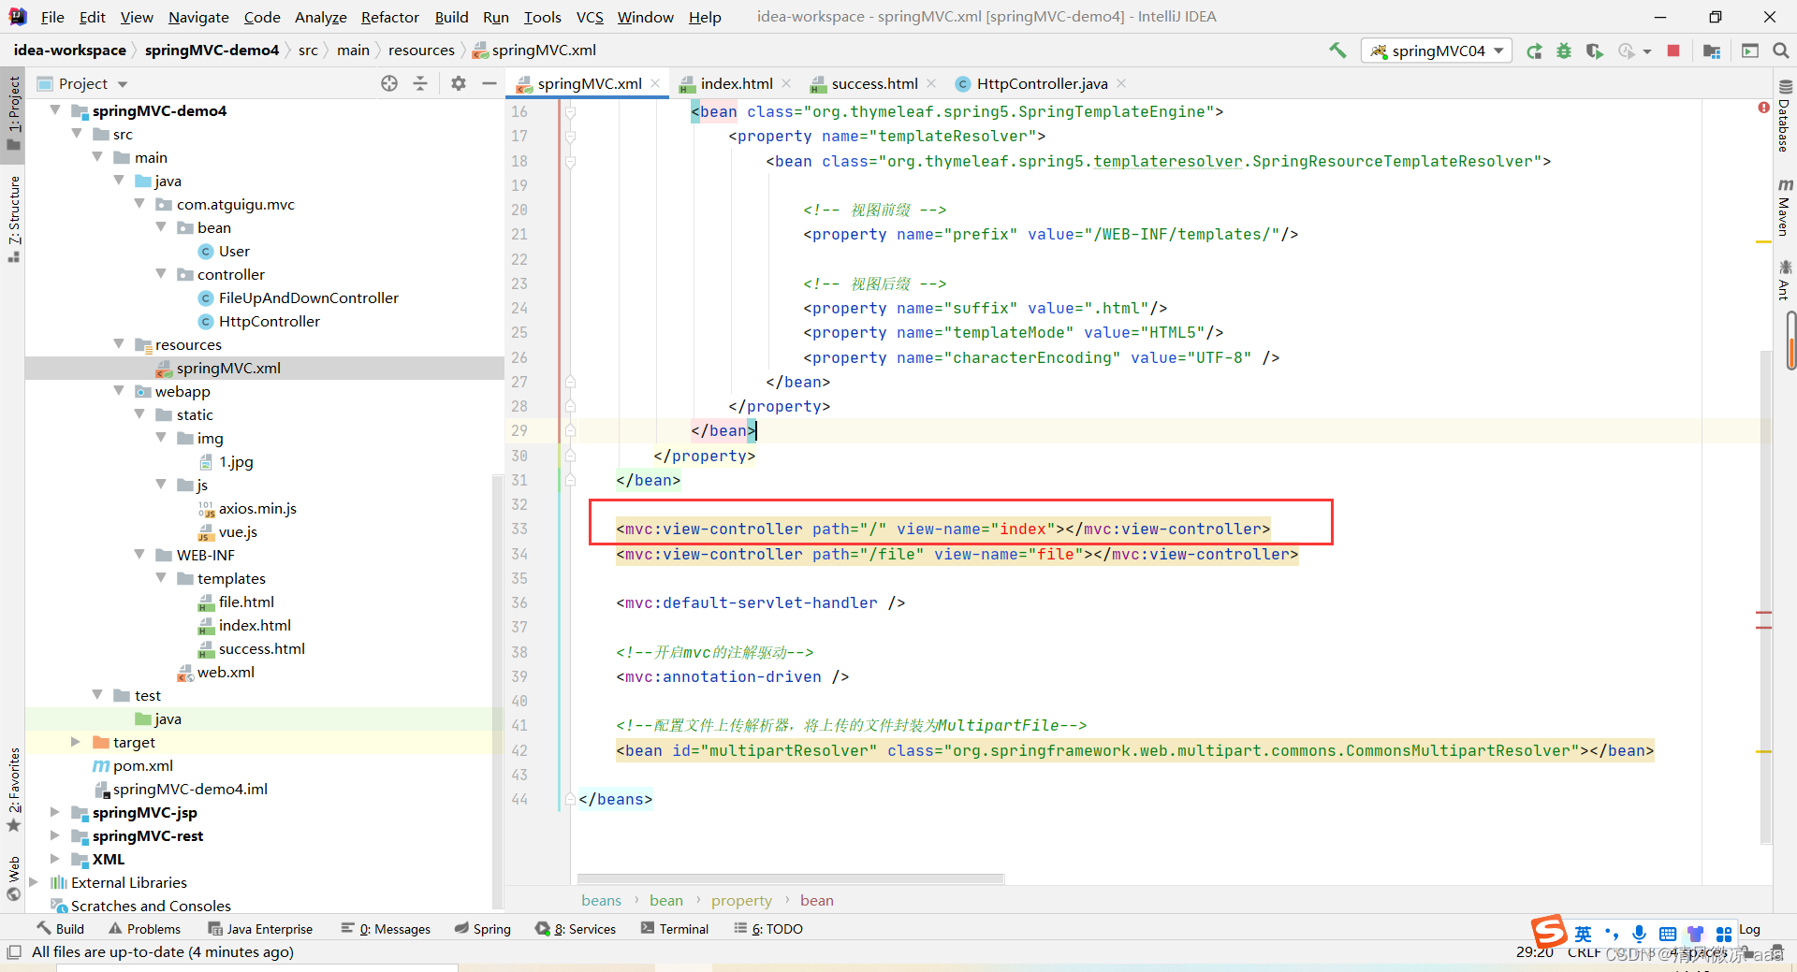Click the red Stop button icon
Viewport: 1797px width, 972px height.
(1673, 51)
